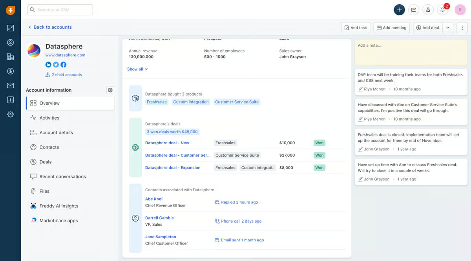Open Datasphere deal - Expansion
Screen dimensions: 471x261
pyautogui.click(x=173, y=168)
